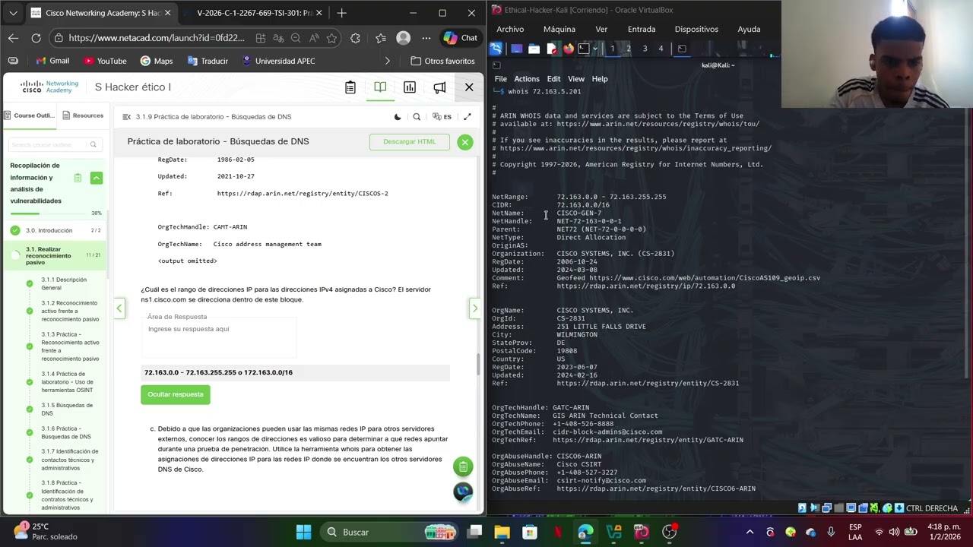This screenshot has width=973, height=547.
Task: Click the browser back arrow
Action: tap(14, 38)
